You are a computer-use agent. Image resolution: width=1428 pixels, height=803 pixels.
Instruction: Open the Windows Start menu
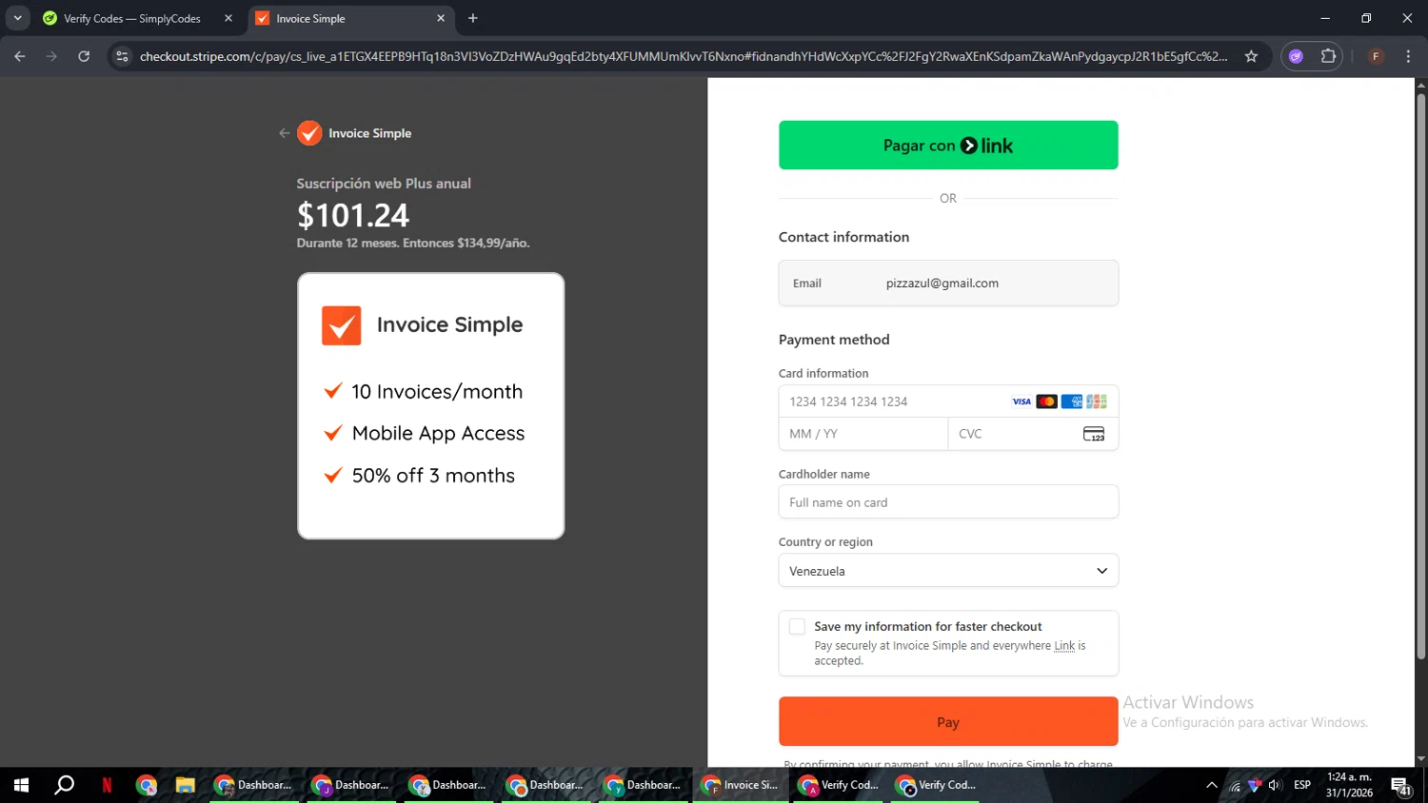pos(21,785)
